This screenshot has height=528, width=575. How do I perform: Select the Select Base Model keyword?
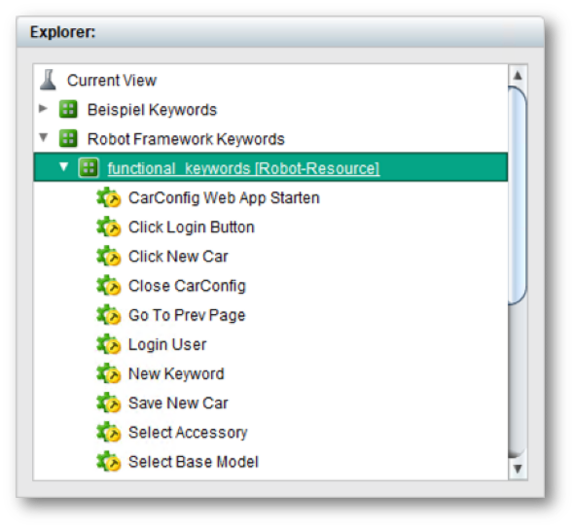click(x=194, y=462)
